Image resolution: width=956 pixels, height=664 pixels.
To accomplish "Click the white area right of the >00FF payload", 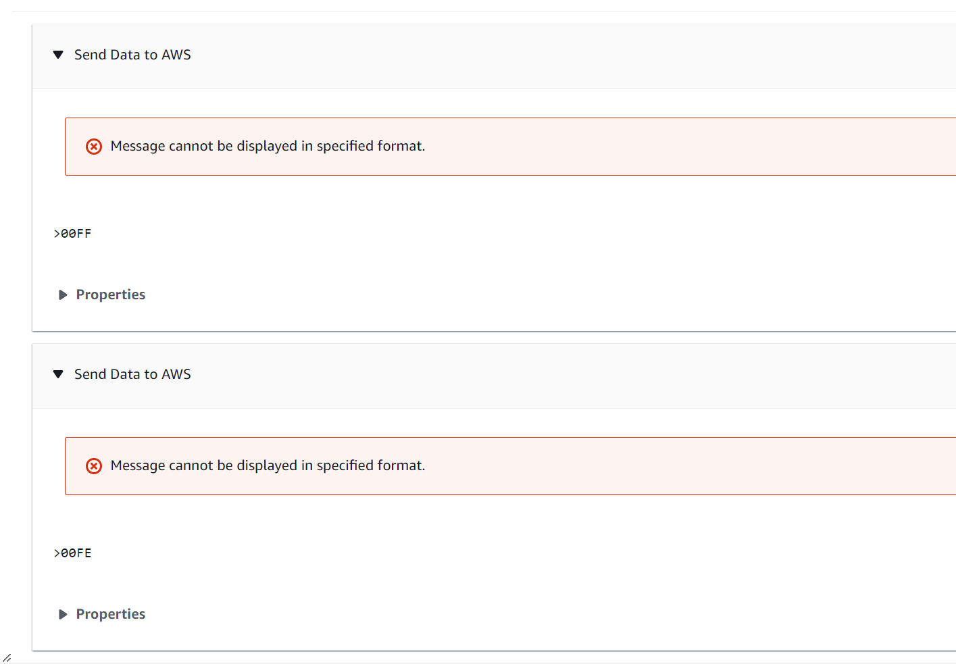I will pos(473,234).
